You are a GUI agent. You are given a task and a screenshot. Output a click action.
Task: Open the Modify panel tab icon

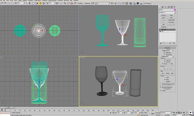tap(163, 7)
